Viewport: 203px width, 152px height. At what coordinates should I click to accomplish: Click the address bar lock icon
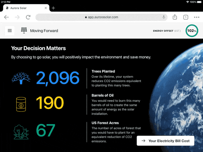86,17
